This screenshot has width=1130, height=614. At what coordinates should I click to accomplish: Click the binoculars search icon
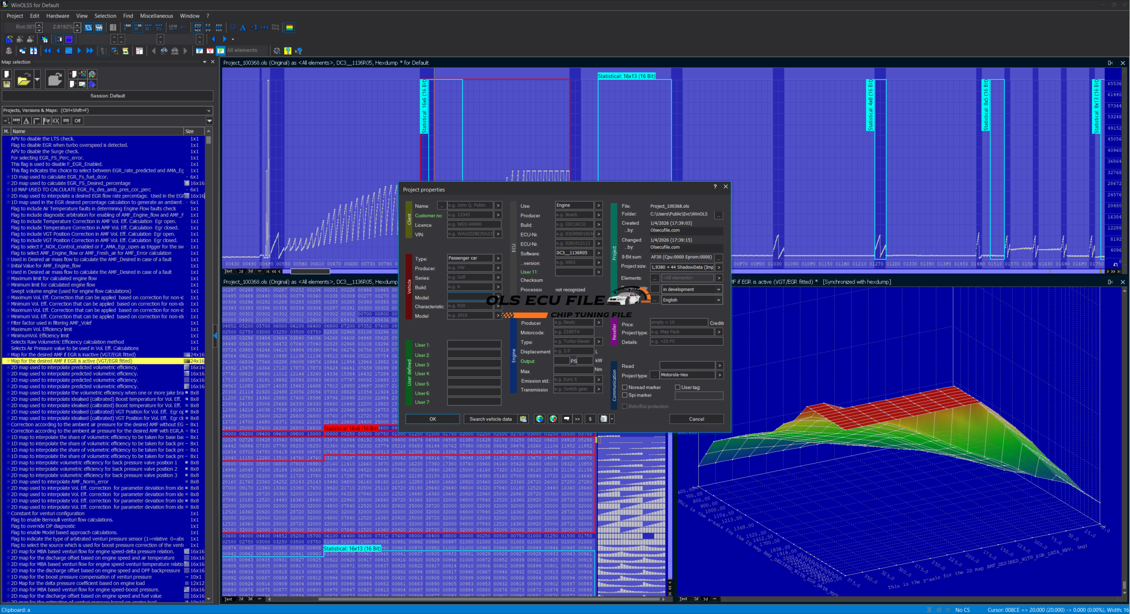pyautogui.click(x=164, y=51)
